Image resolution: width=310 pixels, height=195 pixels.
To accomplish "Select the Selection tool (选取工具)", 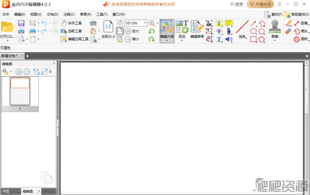I will pos(71,31).
